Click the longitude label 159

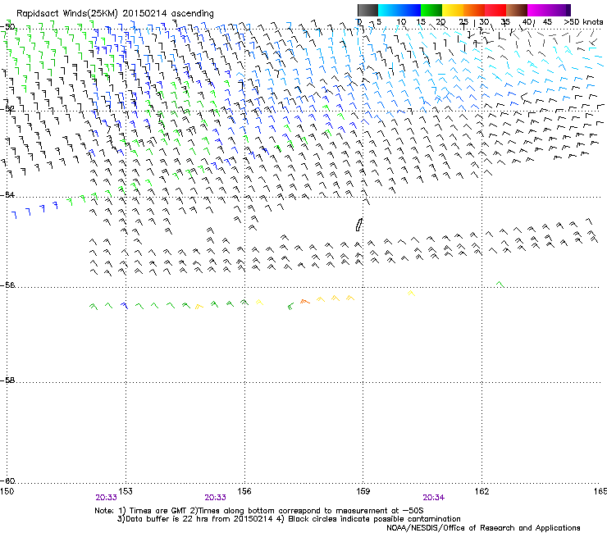[x=363, y=491]
